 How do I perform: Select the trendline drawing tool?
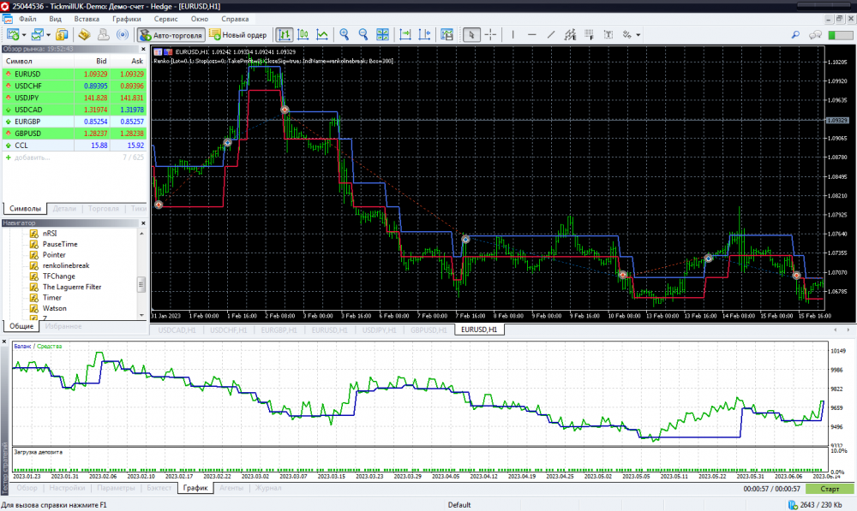coord(551,35)
